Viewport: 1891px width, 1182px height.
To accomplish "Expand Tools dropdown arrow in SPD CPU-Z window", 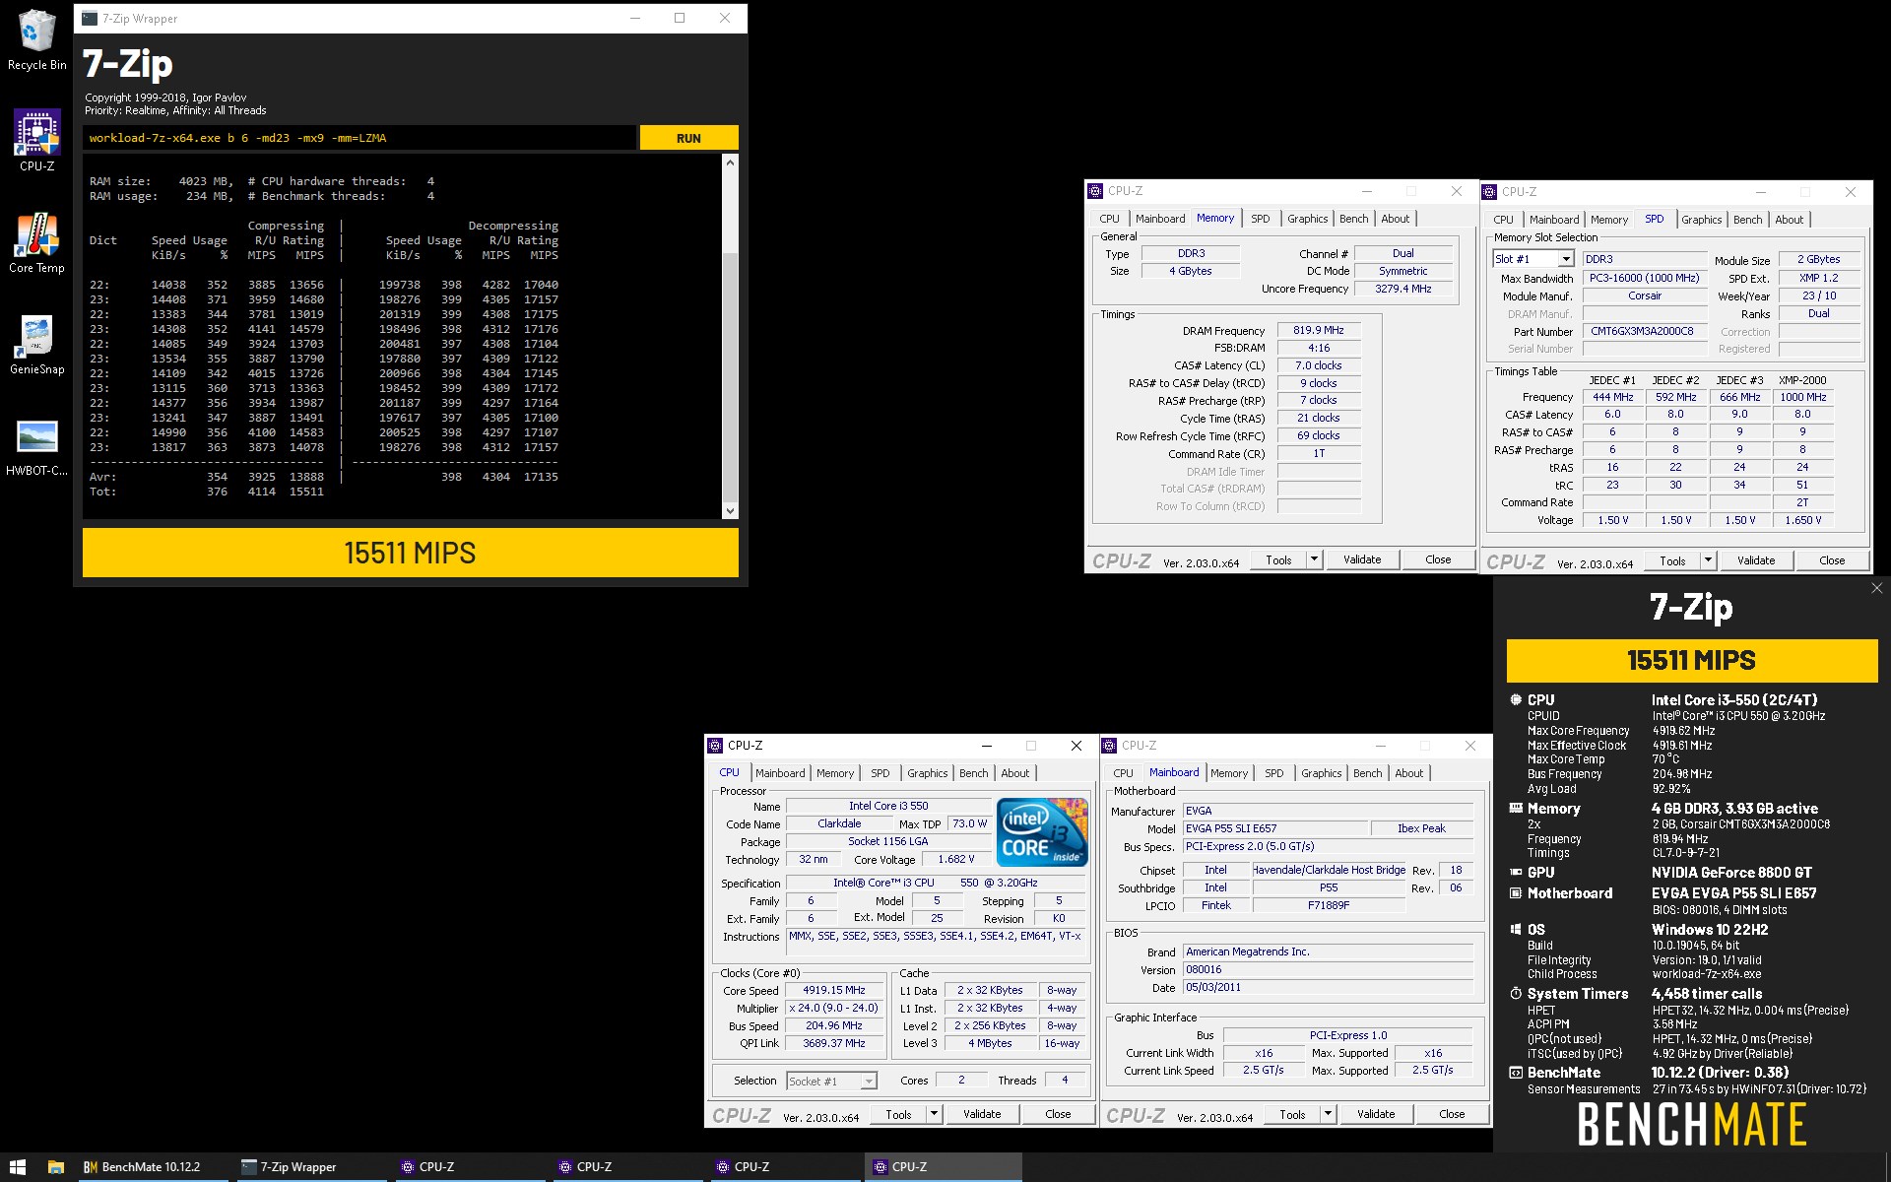I will coord(1707,560).
